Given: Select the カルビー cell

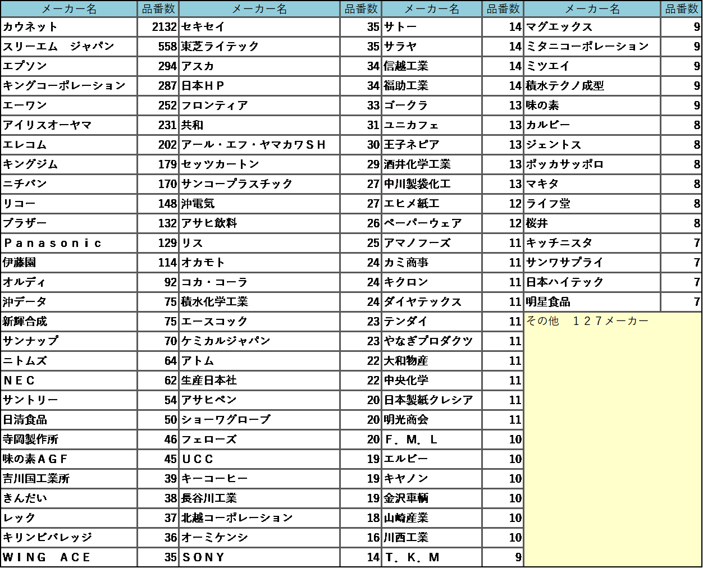Looking at the screenshot, I should pos(592,125).
